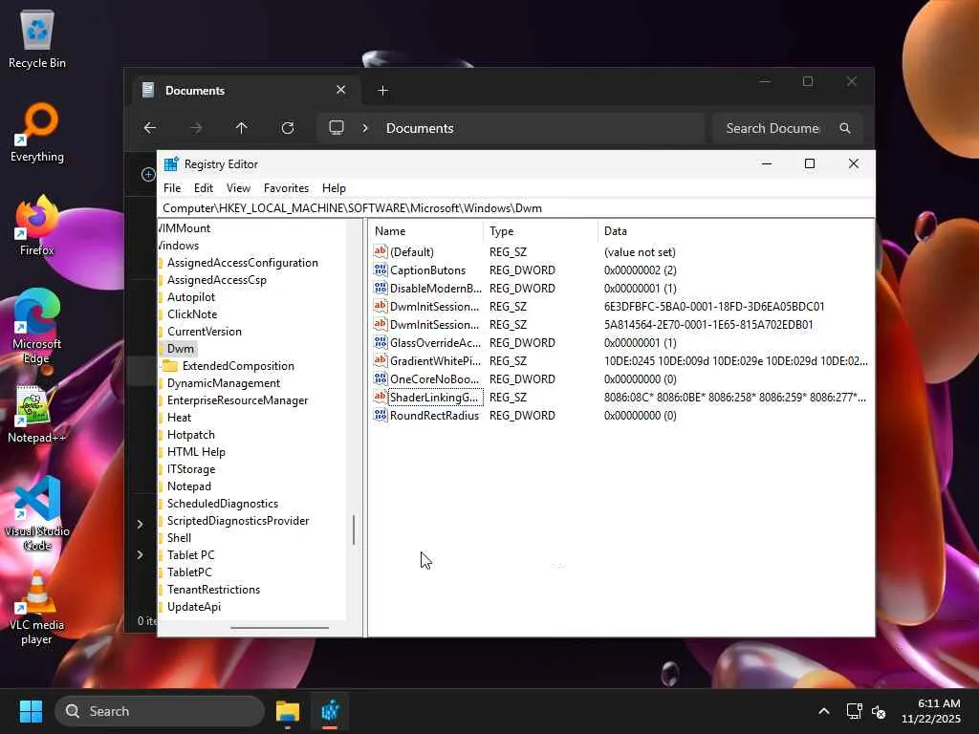
Task: Click the File Explorer up arrow
Action: [x=242, y=128]
